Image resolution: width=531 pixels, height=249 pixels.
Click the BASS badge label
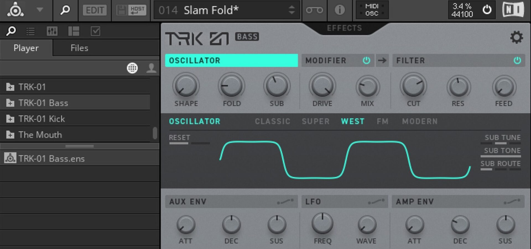(x=247, y=37)
